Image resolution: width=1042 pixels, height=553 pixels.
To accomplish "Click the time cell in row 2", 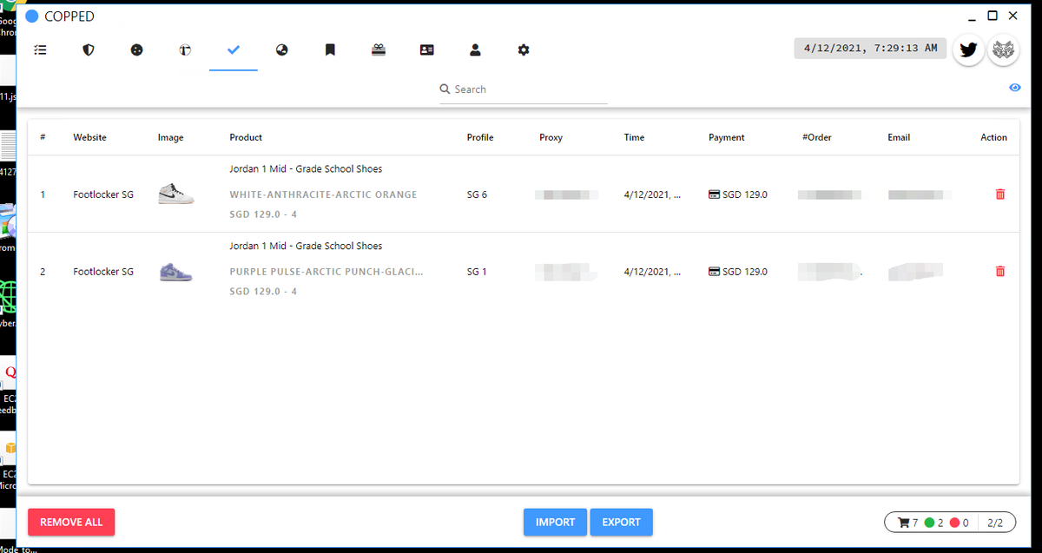I will coord(652,272).
